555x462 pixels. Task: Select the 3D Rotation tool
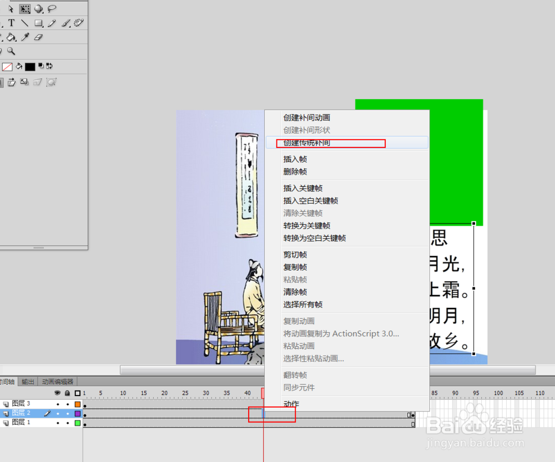pyautogui.click(x=38, y=9)
